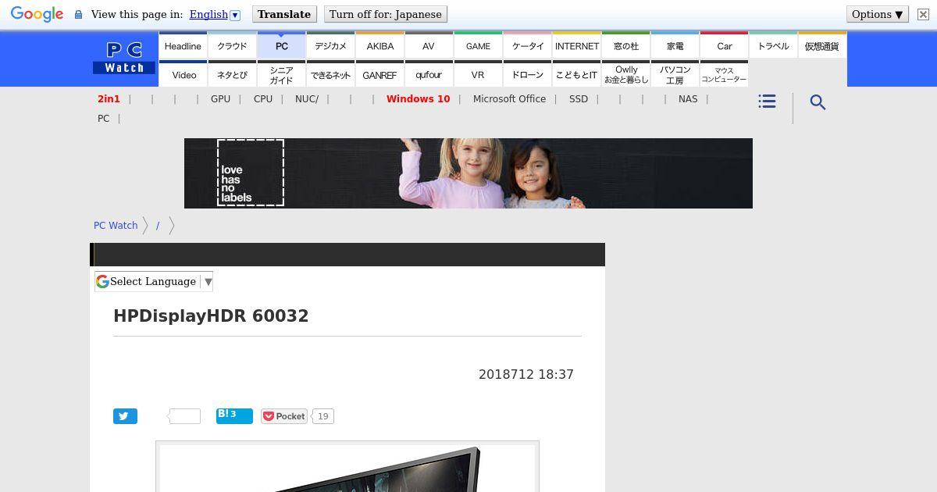The image size is (937, 492).
Task: Open the Car tab
Action: point(725,45)
